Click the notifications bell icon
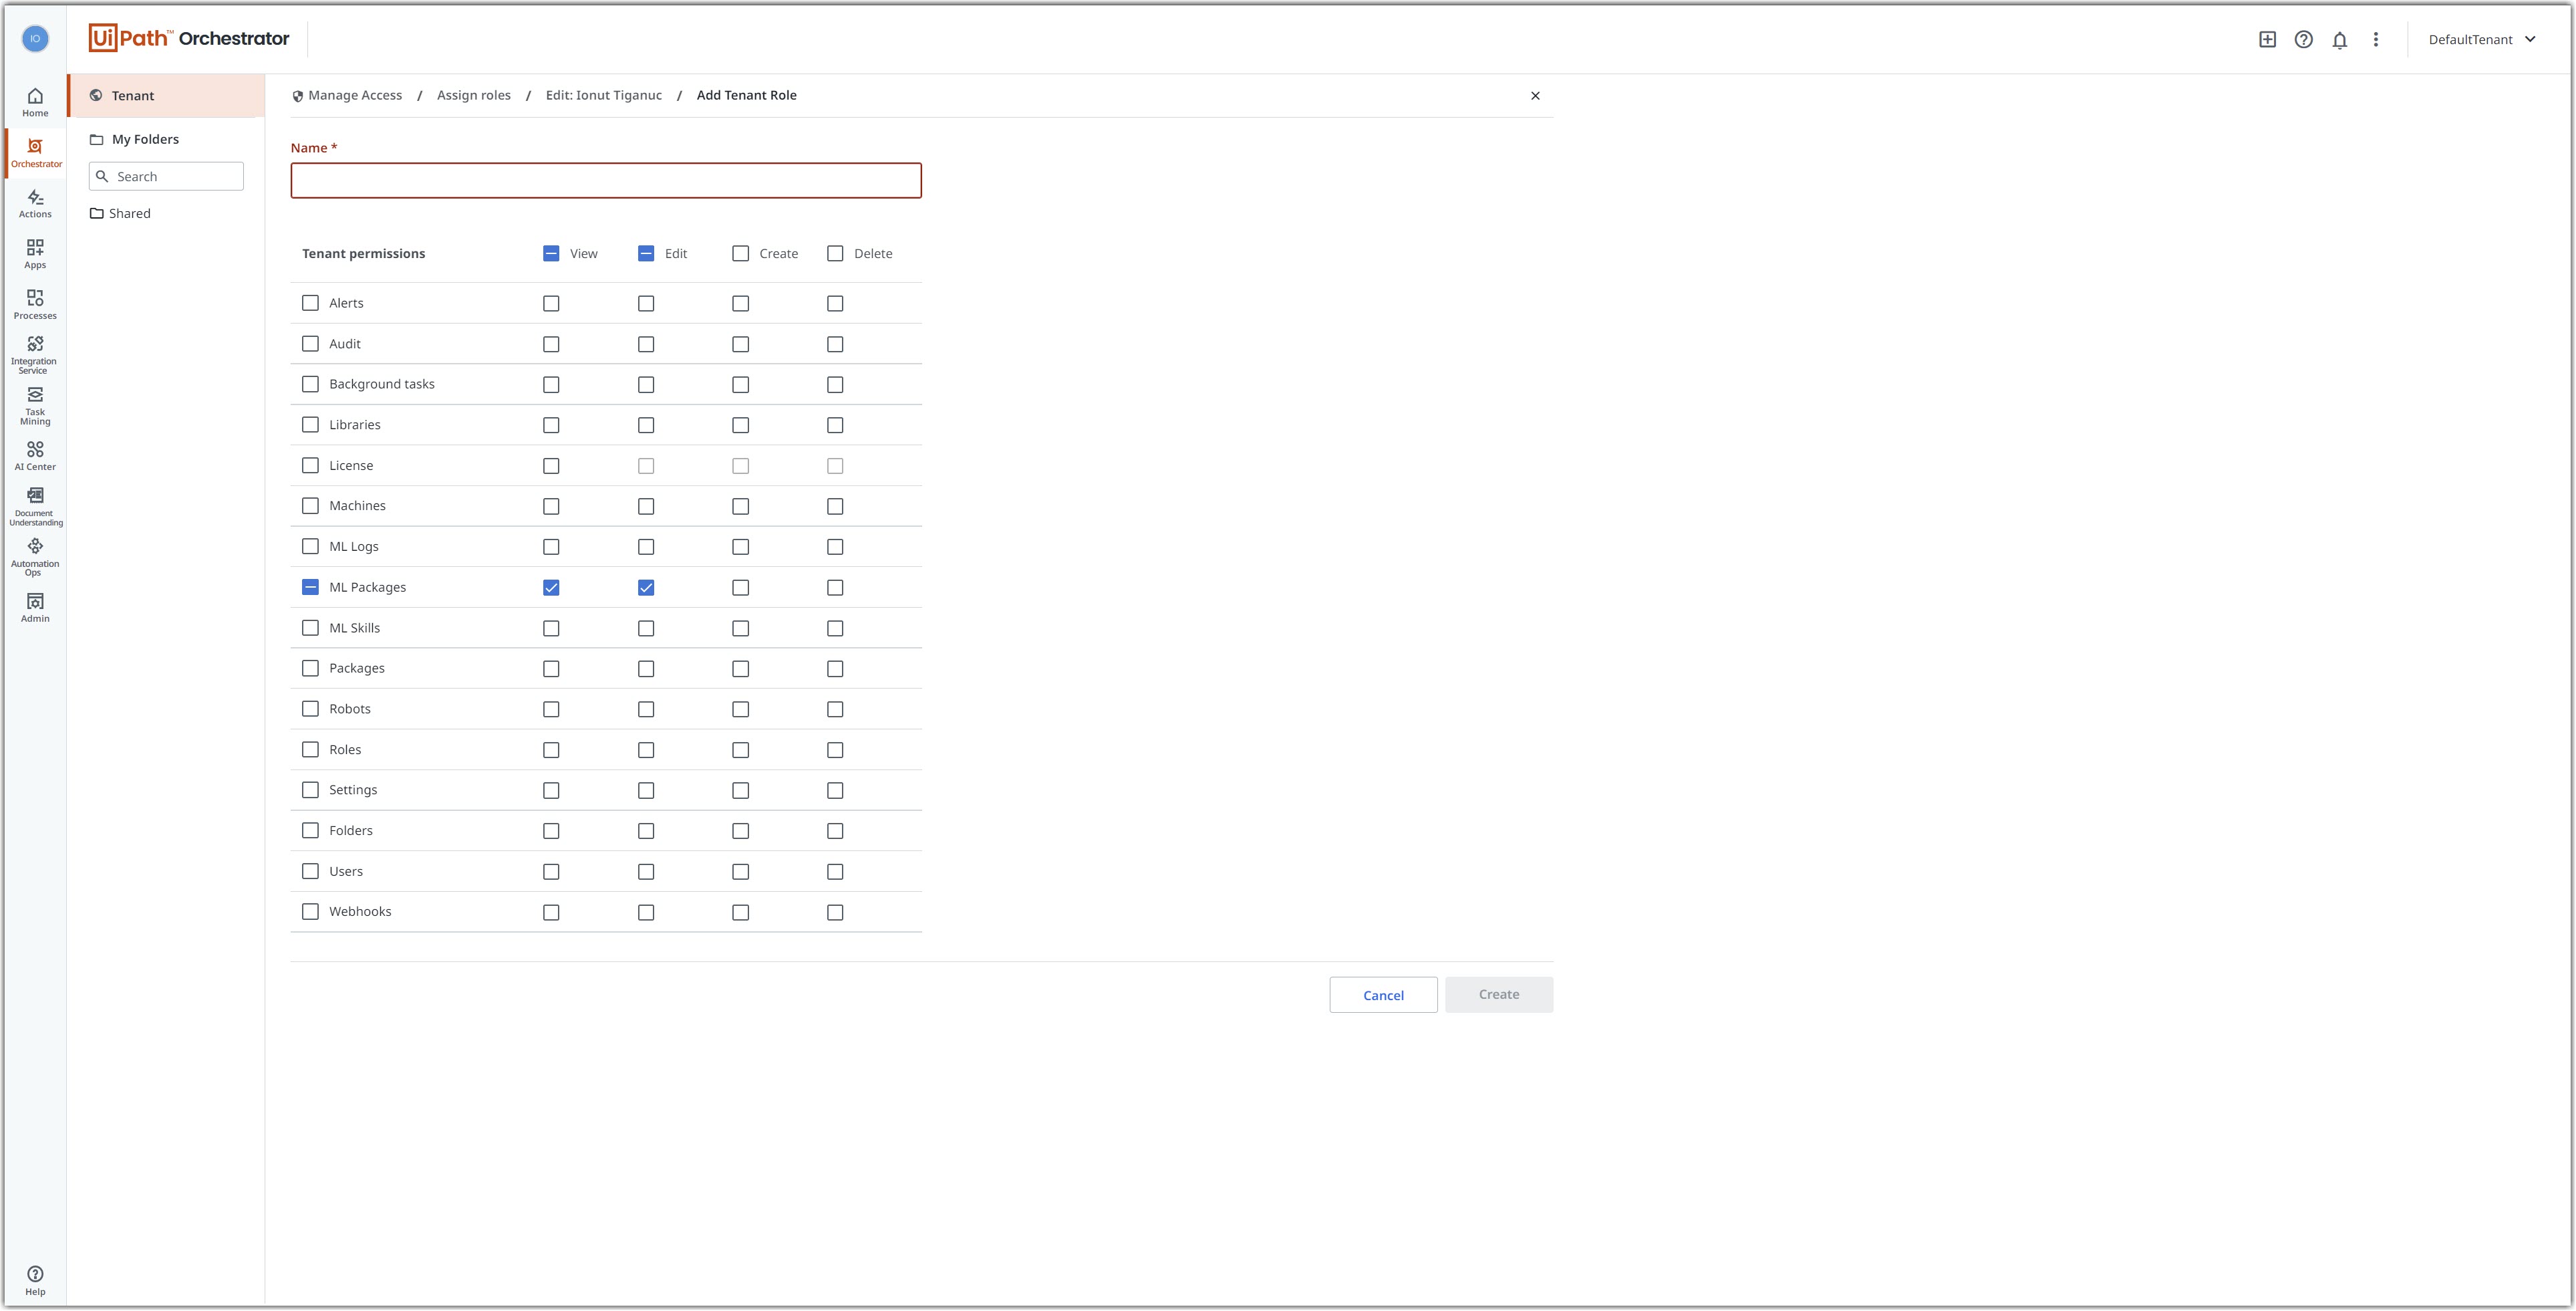Screen dimensions: 2576x1311 click(x=2339, y=40)
